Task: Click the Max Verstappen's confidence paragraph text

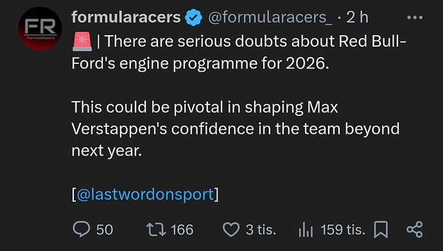Action: (236, 129)
